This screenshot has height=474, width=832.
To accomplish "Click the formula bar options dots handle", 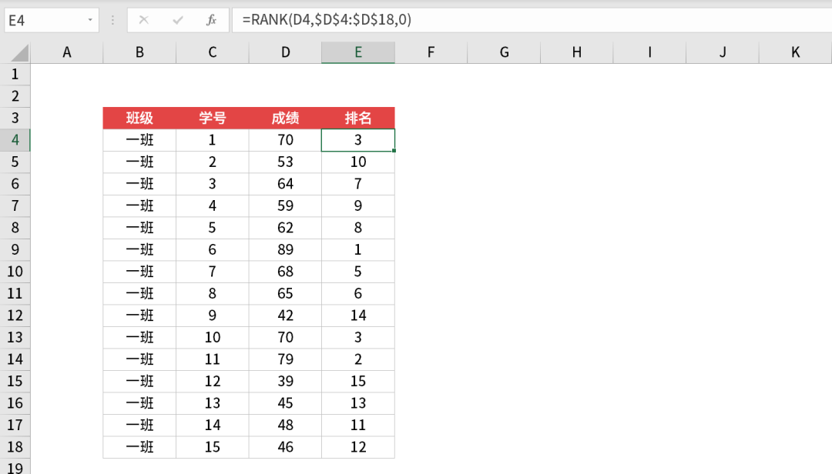I will click(112, 20).
